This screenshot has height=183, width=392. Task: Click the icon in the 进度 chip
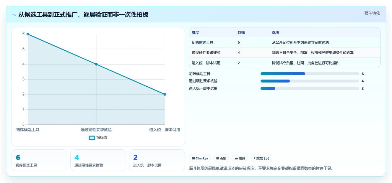pyautogui.click(x=236, y=159)
